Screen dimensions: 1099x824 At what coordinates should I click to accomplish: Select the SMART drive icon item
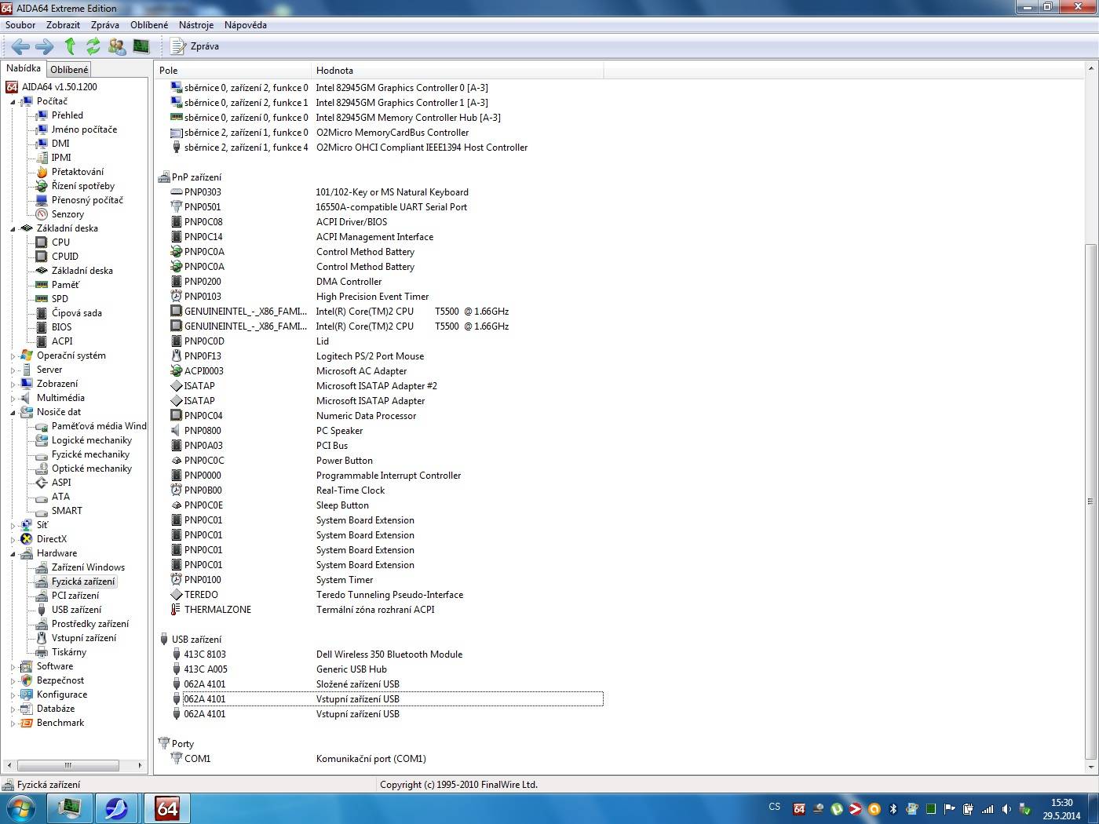point(42,511)
